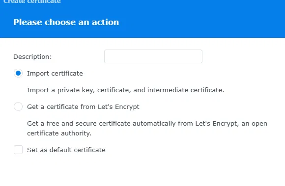Click the Description text input field
This screenshot has width=285, height=186.
[x=153, y=56]
